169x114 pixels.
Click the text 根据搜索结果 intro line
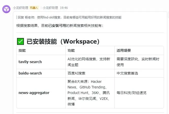60,26
